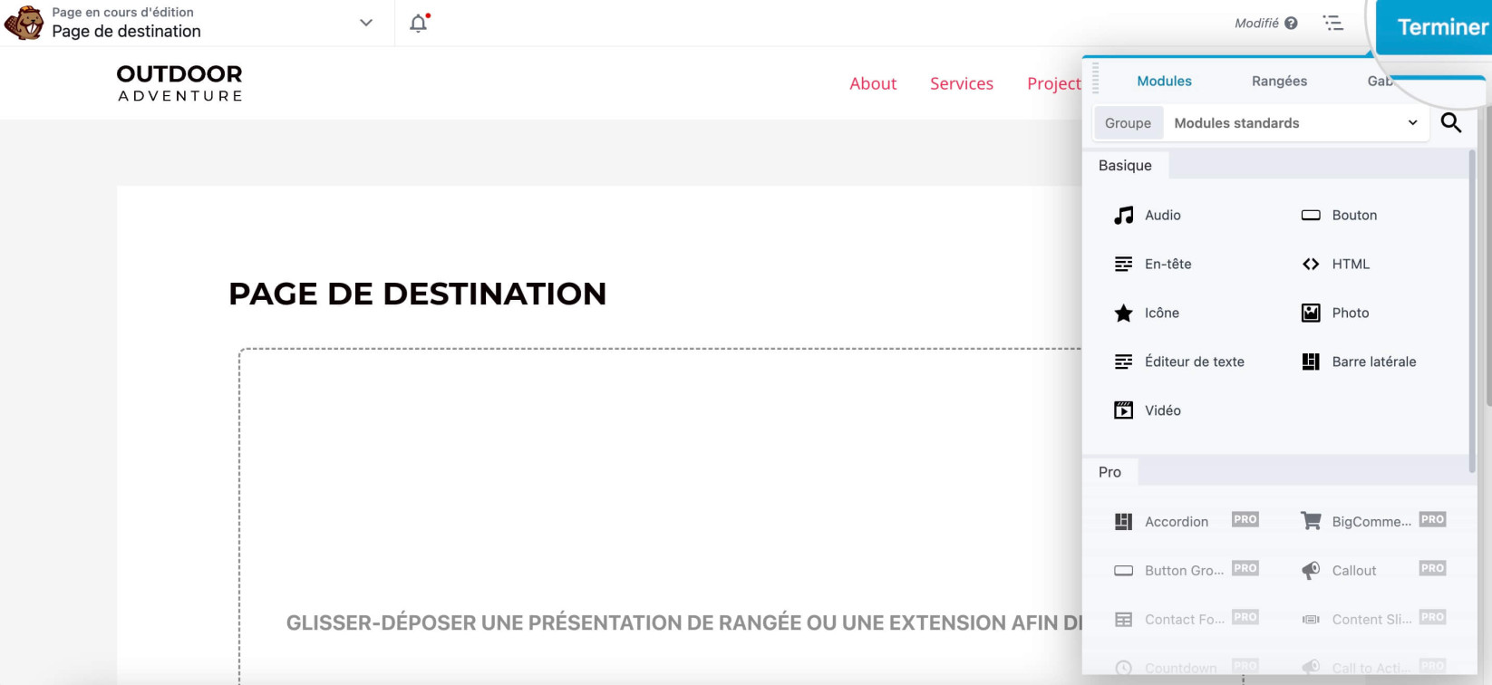Click the HTML label text
This screenshot has width=1492, height=685.
click(x=1351, y=264)
